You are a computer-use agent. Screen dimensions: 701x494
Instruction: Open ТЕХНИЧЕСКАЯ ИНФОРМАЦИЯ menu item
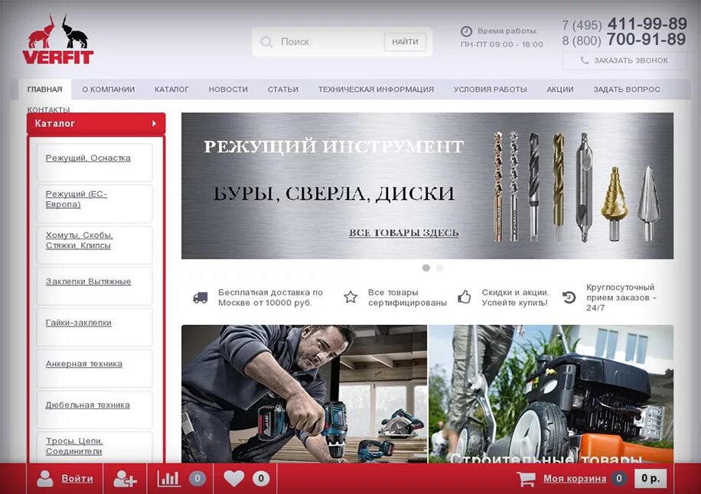[376, 89]
